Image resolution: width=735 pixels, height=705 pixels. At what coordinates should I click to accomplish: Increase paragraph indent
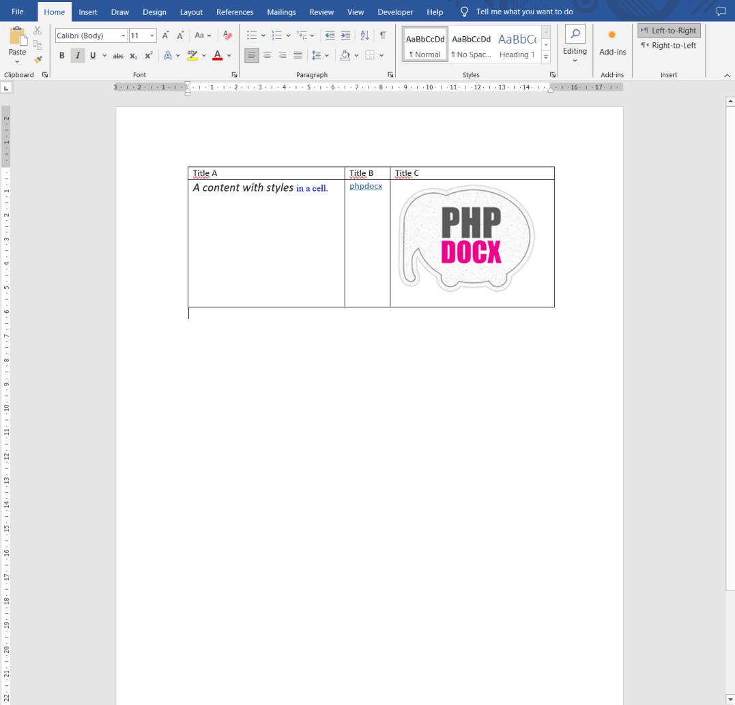pos(345,35)
